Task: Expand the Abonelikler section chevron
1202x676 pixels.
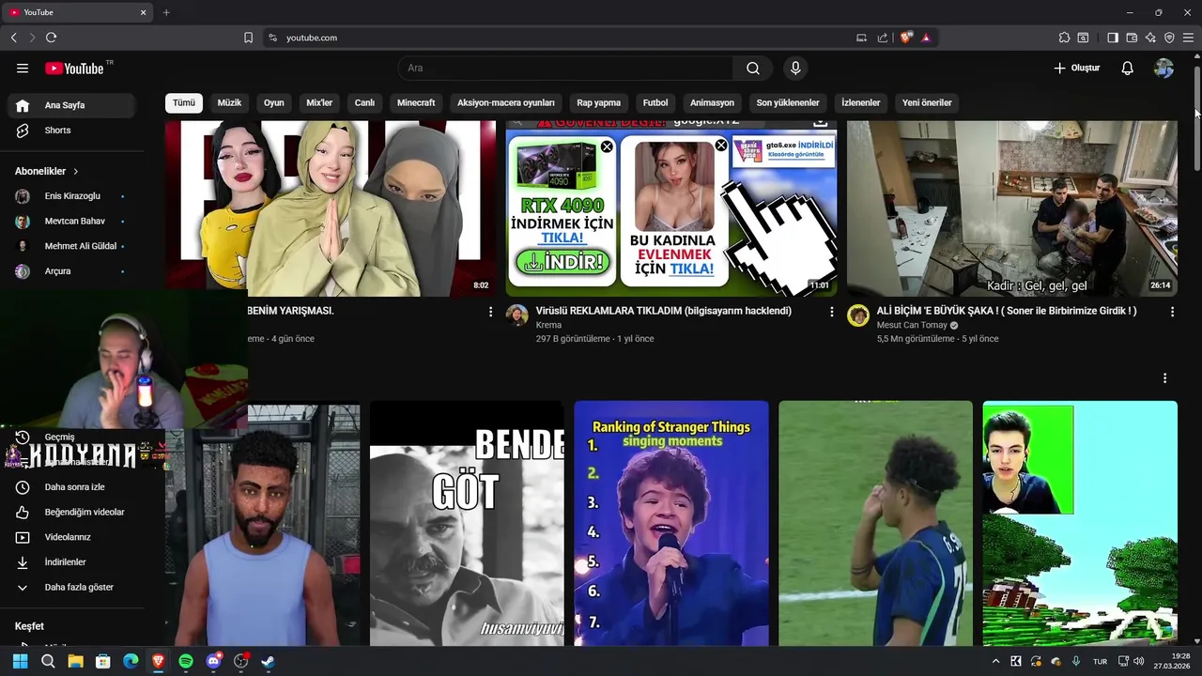Action: (x=75, y=171)
